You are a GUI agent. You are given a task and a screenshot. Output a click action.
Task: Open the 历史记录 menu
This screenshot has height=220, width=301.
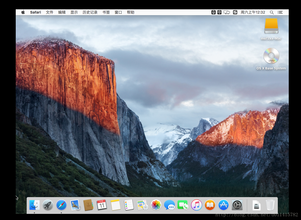[90, 12]
